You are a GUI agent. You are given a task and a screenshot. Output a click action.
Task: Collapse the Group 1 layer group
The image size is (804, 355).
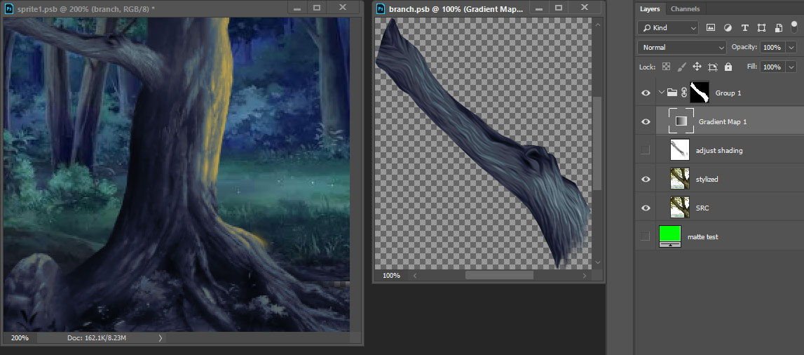pos(661,92)
